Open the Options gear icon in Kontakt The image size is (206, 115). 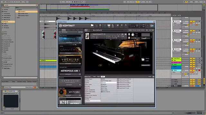coord(122,26)
